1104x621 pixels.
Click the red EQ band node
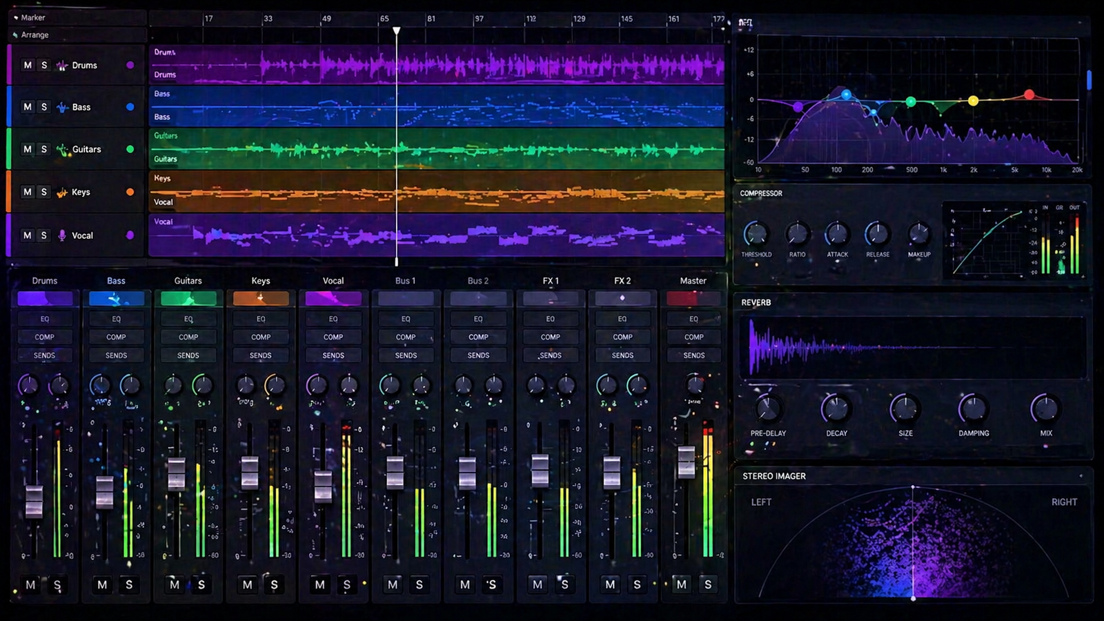click(x=1029, y=95)
